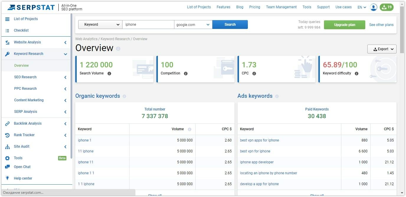Image resolution: width=406 pixels, height=197 pixels.
Task: Click the organic Total number 7 337 378
Action: coord(155,116)
